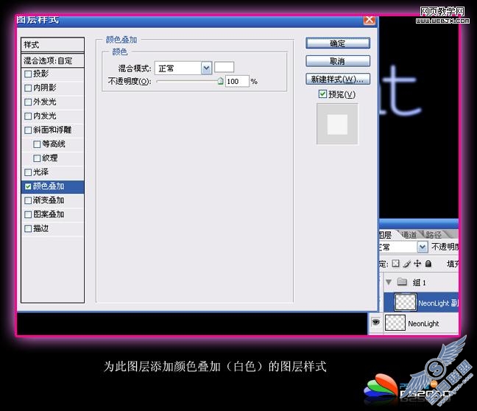Click the 渐变叠加 style label
The image size is (477, 411).
click(x=49, y=200)
